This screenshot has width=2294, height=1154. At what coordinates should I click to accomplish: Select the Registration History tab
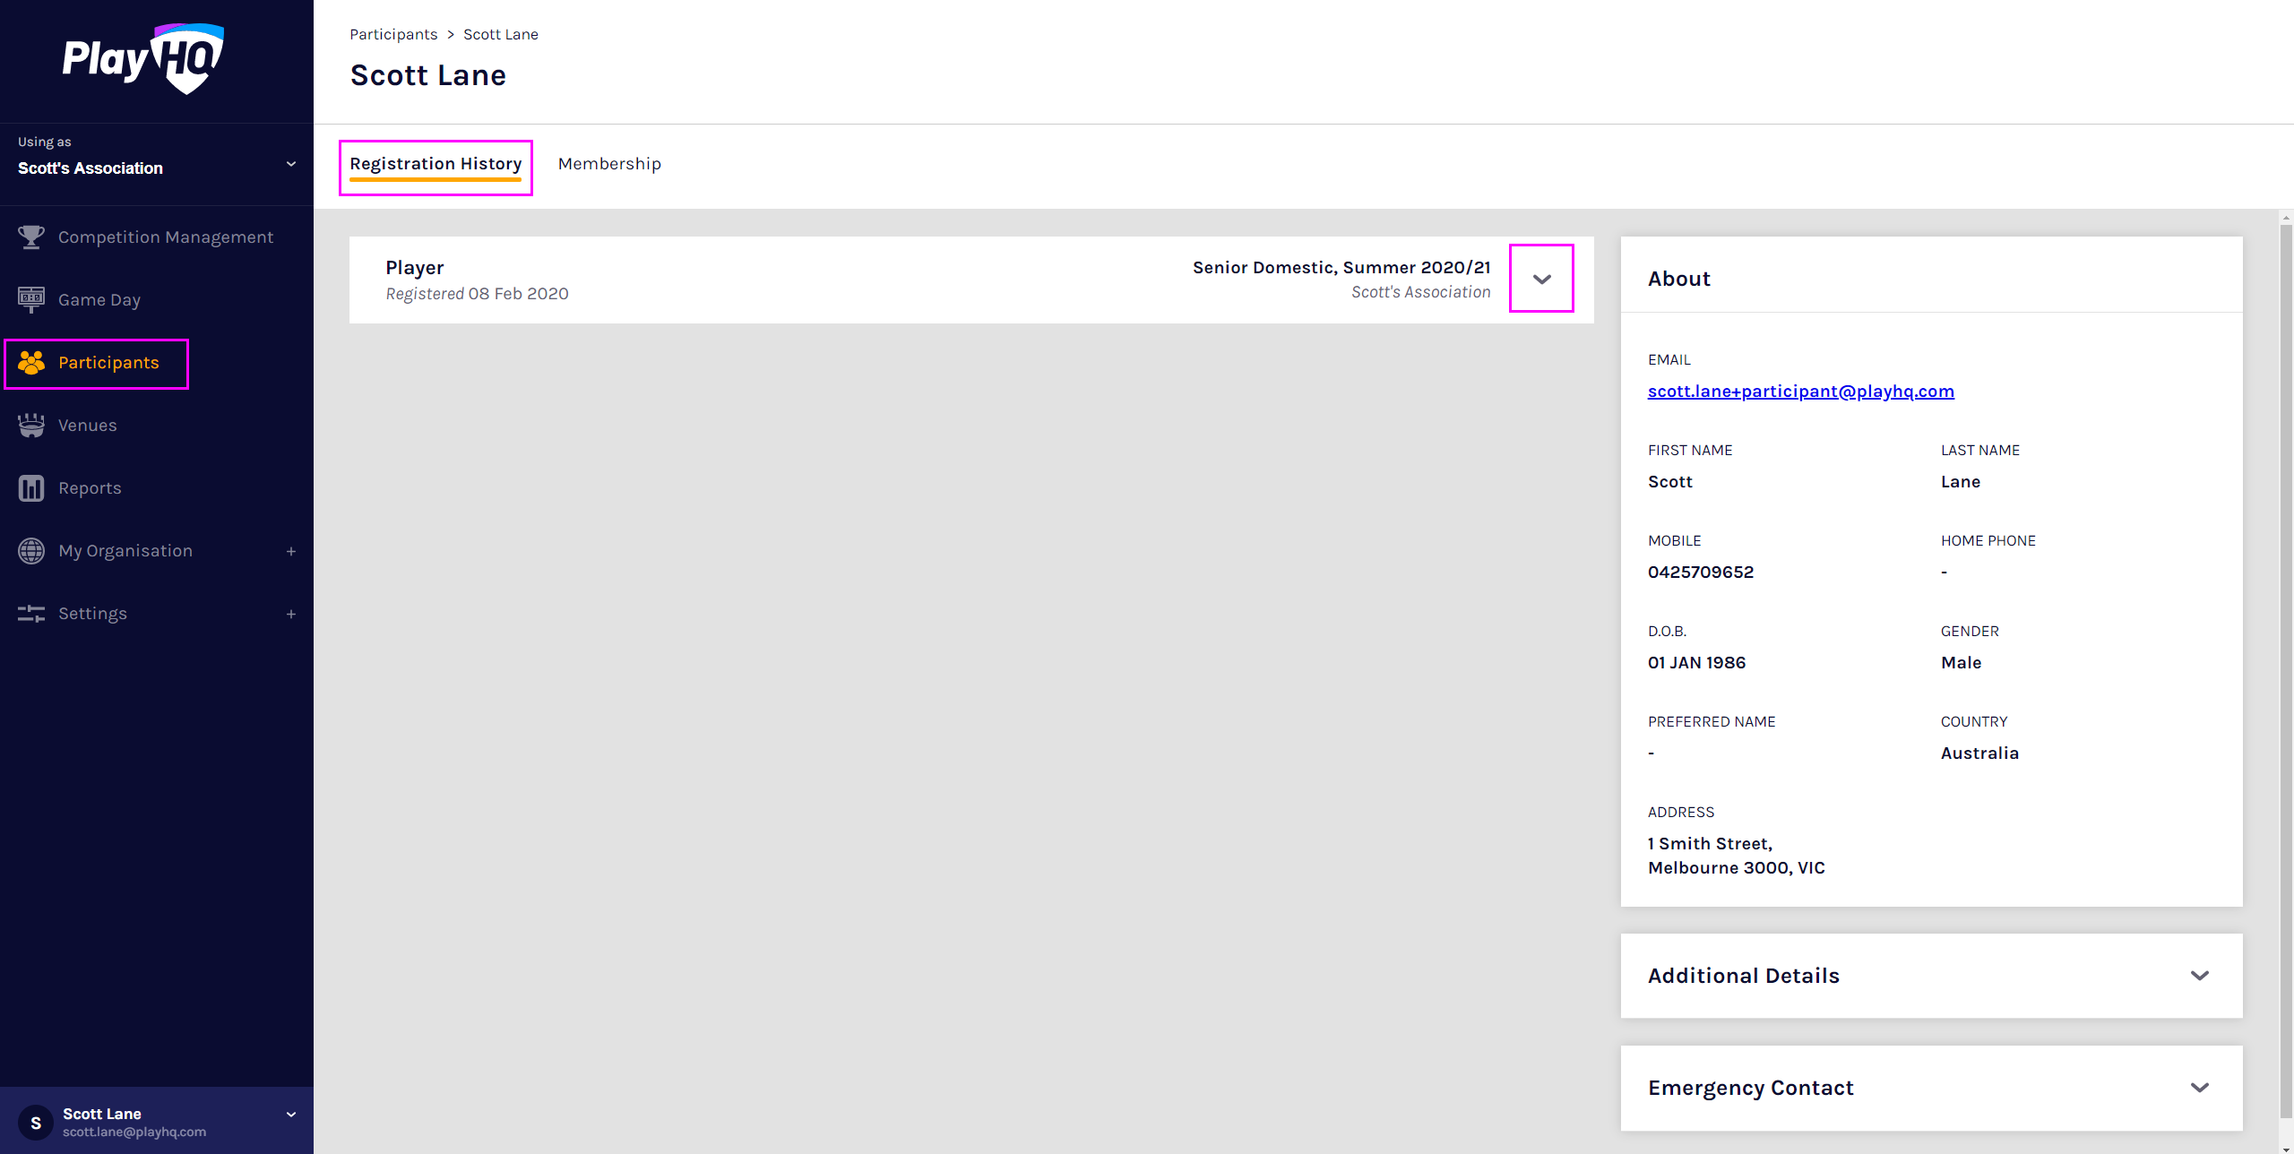436,164
